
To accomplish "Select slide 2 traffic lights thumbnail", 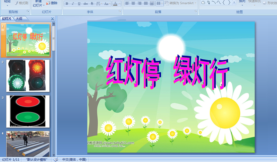I will 28,75.
